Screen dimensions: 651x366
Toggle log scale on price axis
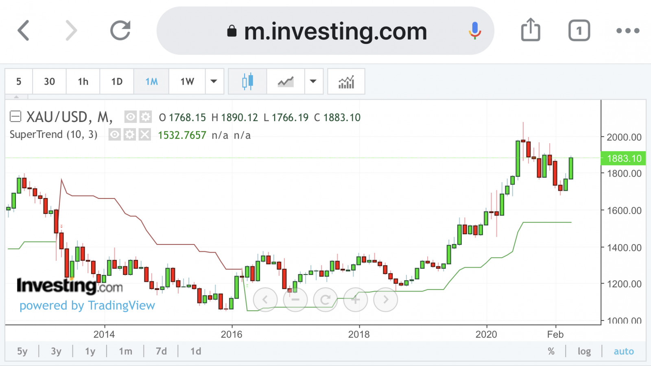[x=584, y=351]
